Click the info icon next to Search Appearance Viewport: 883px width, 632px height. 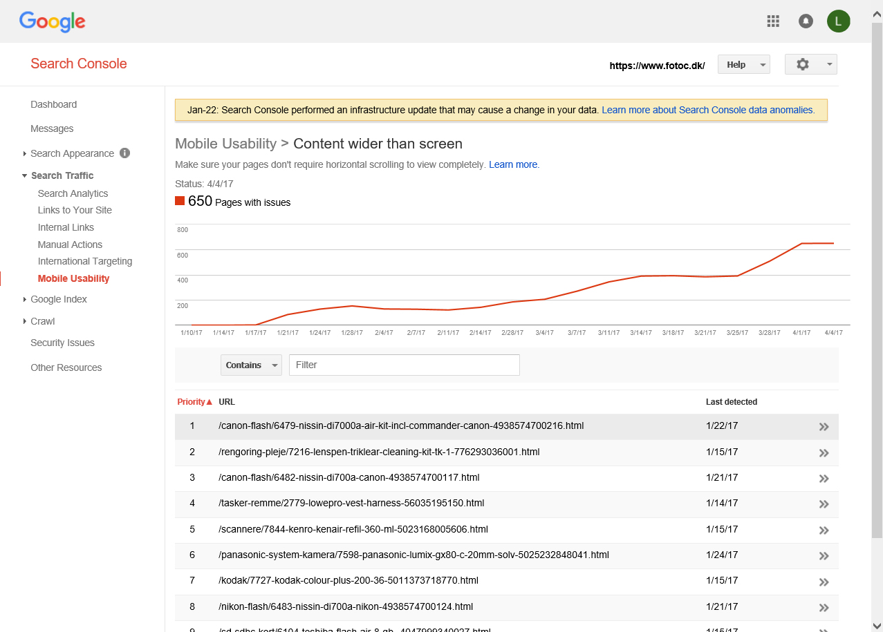(124, 153)
